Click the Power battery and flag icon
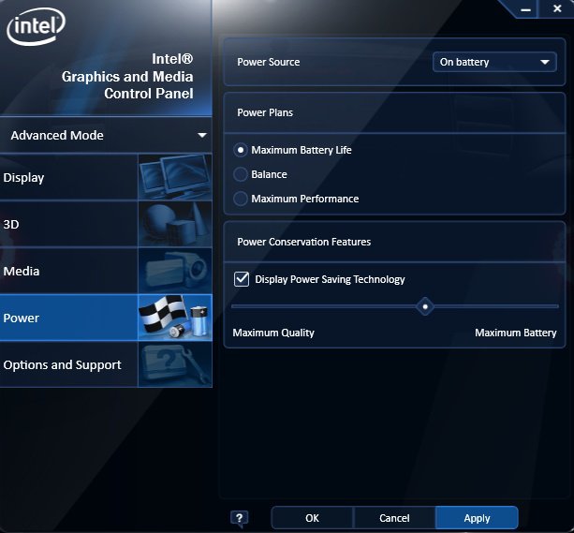Screen dimensions: 574x533 (174, 318)
